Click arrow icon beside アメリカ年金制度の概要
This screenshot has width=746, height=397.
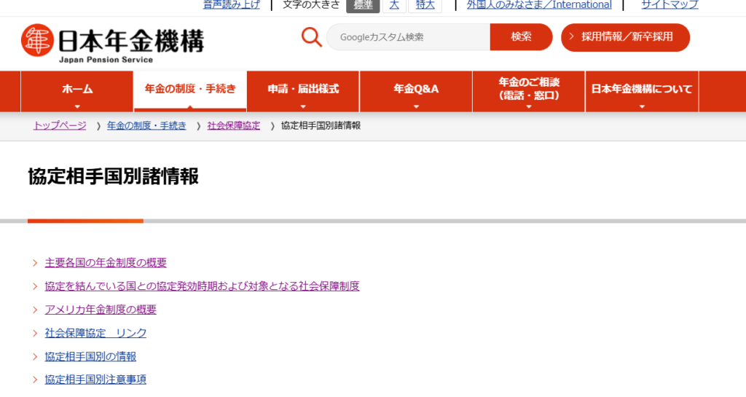[35, 310]
